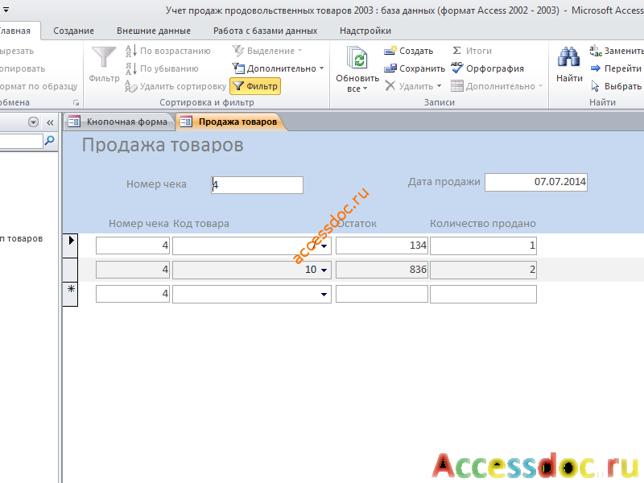Open the Удалить record dropdown
Viewport: 644px width, 483px height.
pos(413,86)
